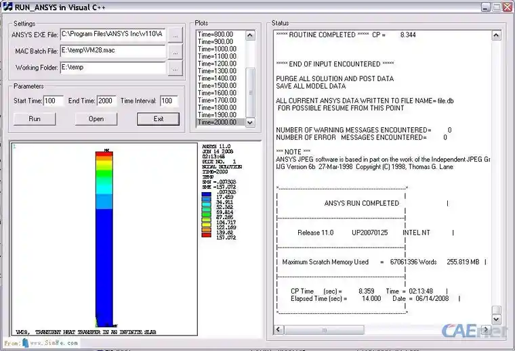Image resolution: width=515 pixels, height=351 pixels.
Task: Edit the ANSYS EXE File path field
Action: [x=113, y=34]
